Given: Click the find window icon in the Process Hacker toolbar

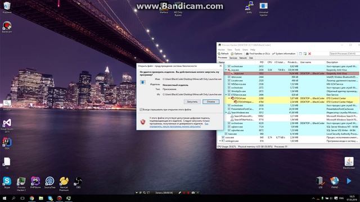Looking at the screenshot, I should [x=300, y=54].
